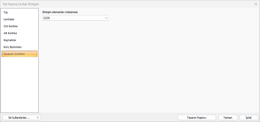
Task: Switch to the Levhalar page
Action: click(9, 19)
